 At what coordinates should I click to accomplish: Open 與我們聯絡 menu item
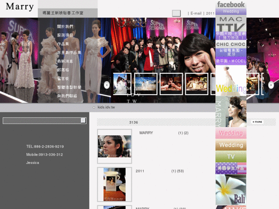[67, 96]
